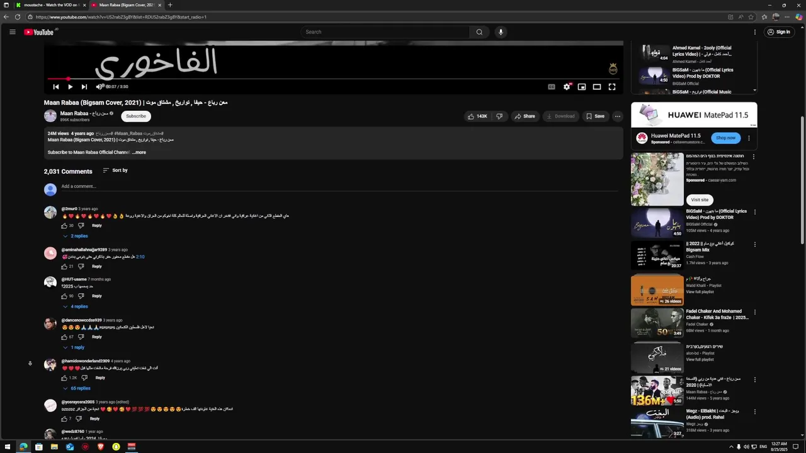Open Walid Khalil playlist with 26 videos

coord(657,290)
